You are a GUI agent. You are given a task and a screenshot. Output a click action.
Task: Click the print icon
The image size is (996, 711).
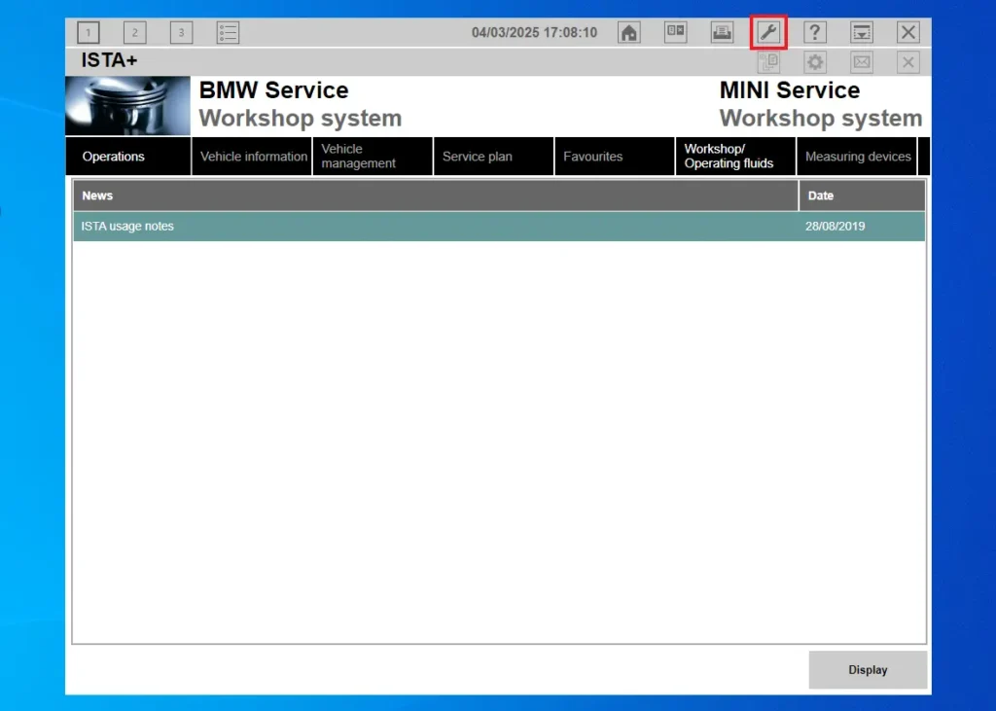(x=723, y=32)
